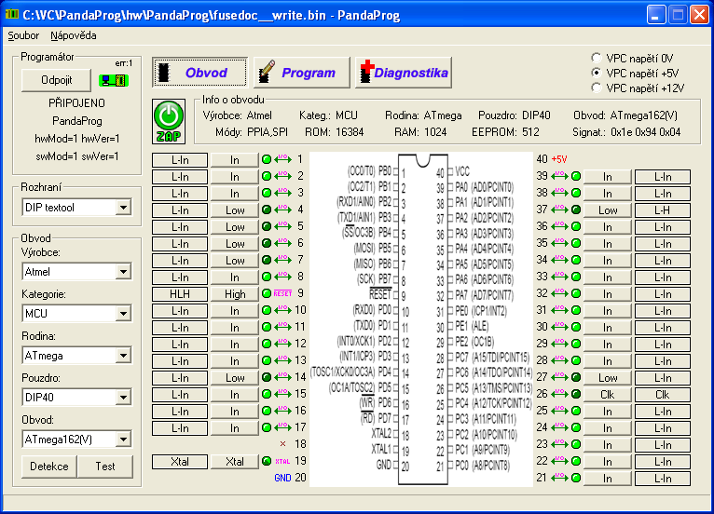Select VPC napětí 0V option
Viewport: 714px width, 514px height.
[x=597, y=58]
